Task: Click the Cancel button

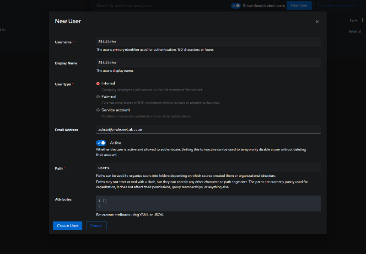Action: [x=96, y=226]
